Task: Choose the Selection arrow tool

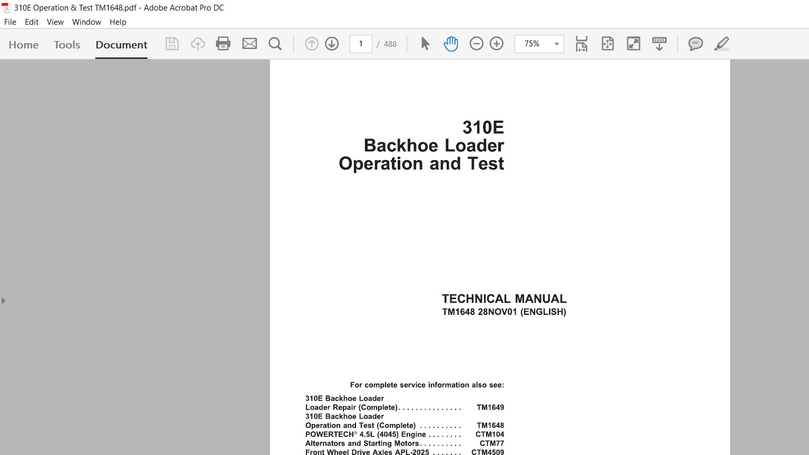Action: 425,44
